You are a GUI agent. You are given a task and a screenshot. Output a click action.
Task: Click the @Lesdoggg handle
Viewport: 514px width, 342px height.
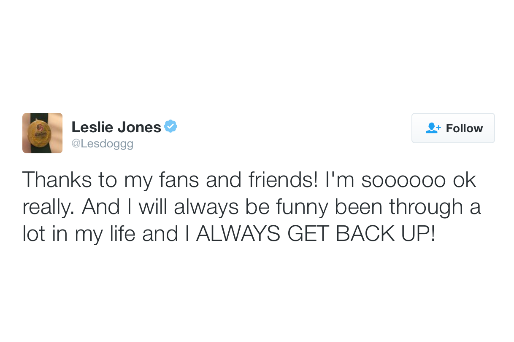tap(102, 144)
